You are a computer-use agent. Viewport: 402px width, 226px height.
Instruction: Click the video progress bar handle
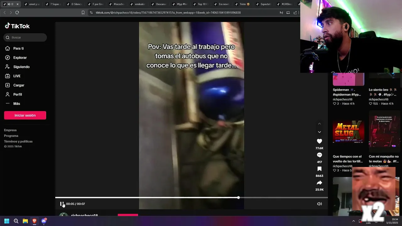tap(238, 197)
